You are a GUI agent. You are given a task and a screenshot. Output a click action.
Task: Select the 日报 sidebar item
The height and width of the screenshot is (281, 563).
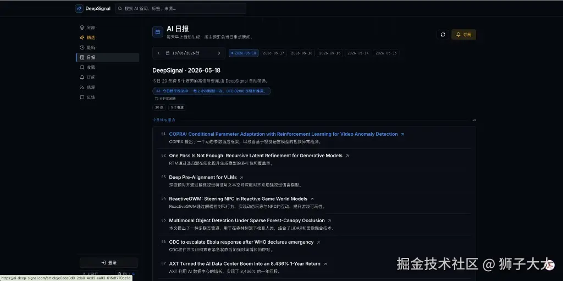(x=108, y=58)
